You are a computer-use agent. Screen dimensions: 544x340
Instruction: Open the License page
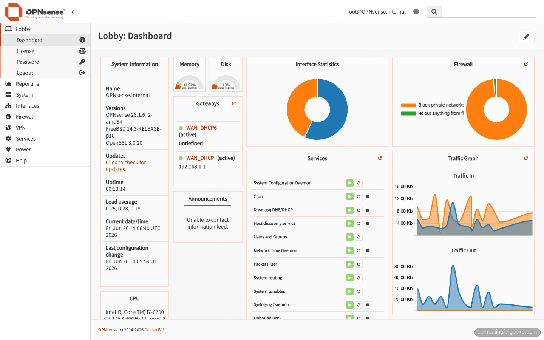pyautogui.click(x=45, y=51)
